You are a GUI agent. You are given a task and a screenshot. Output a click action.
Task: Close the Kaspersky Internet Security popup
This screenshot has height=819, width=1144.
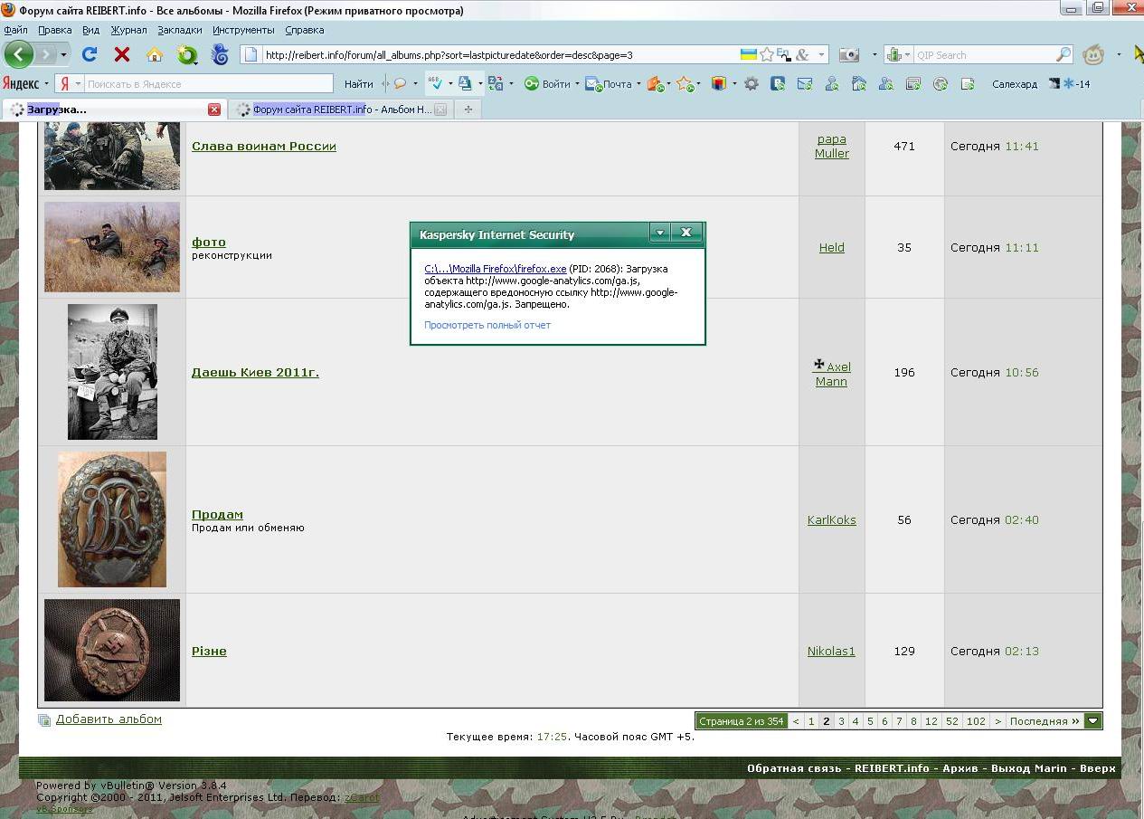coord(686,233)
